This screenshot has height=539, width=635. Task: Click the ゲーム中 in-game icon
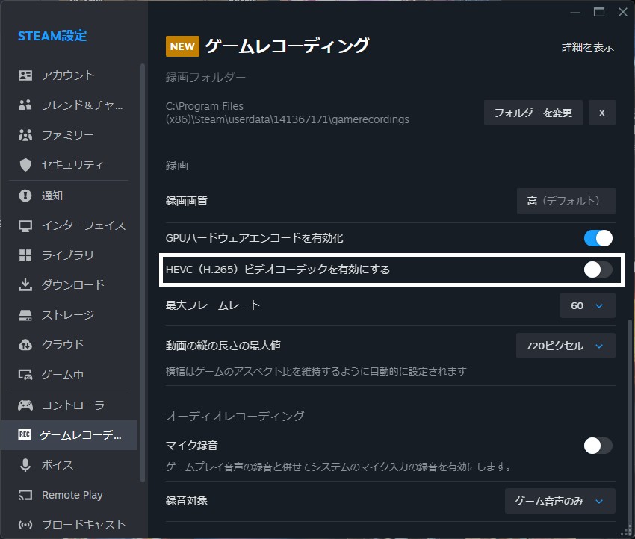pos(25,375)
